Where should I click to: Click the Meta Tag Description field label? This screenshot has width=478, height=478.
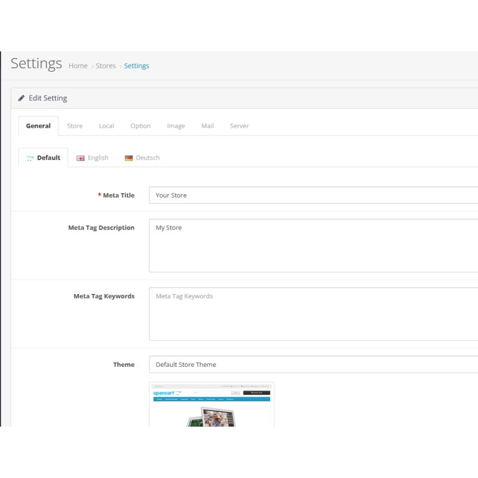tap(101, 228)
